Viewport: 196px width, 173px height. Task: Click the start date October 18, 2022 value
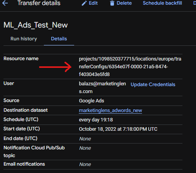click(x=118, y=129)
